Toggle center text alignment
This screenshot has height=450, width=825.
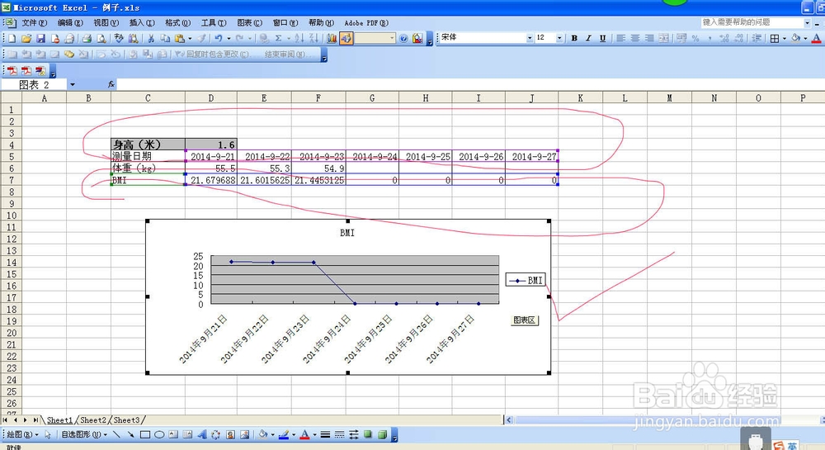[x=635, y=38]
